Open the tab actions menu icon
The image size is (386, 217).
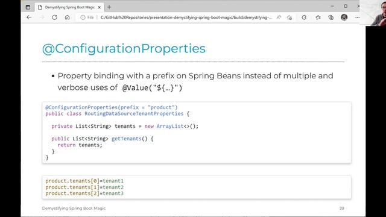point(28,7)
